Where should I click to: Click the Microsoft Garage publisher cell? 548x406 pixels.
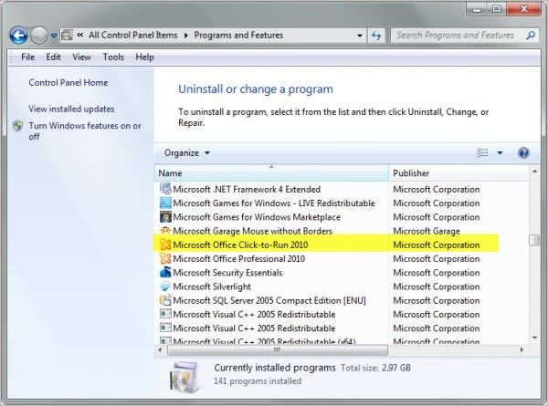(427, 231)
